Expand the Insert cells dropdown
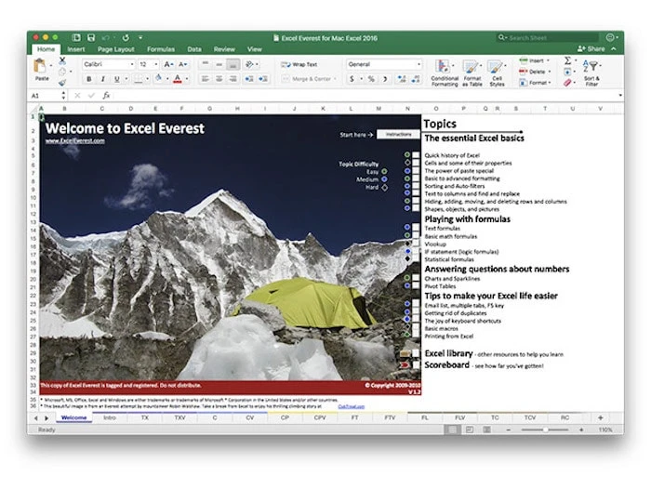The height and width of the screenshot is (489, 651). pyautogui.click(x=549, y=60)
